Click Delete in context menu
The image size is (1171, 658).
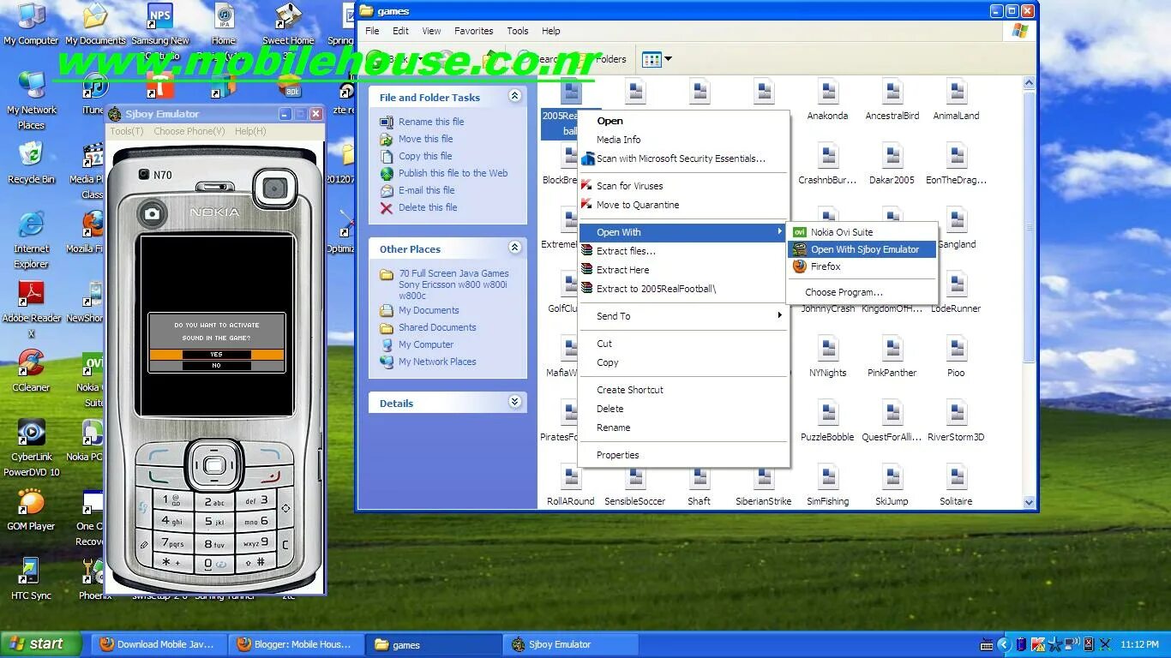(683, 409)
